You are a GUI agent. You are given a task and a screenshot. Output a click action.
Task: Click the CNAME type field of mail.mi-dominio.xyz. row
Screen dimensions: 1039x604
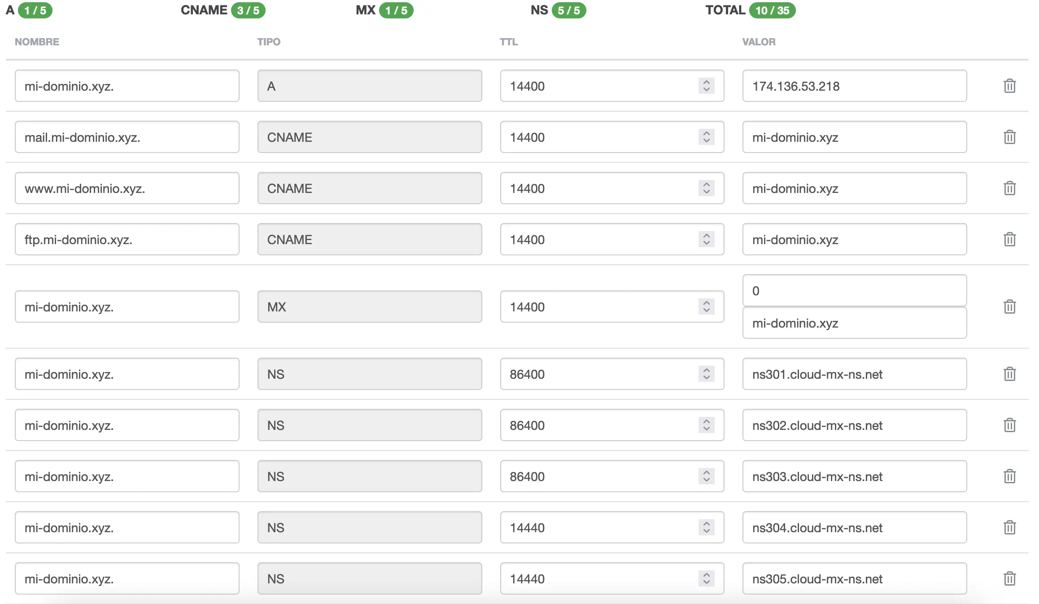(x=370, y=137)
